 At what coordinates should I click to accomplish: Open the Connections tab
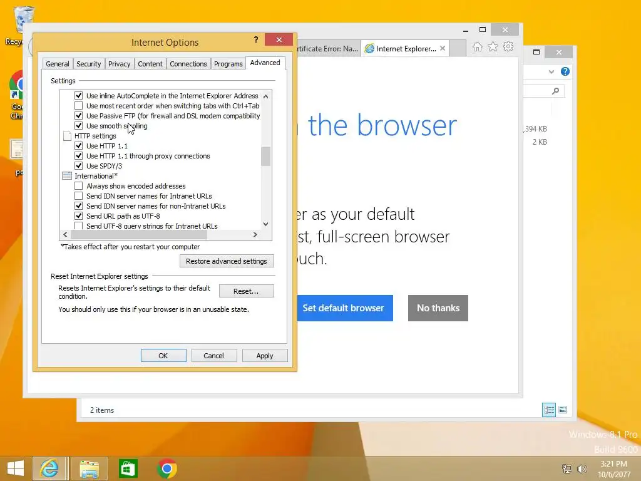pyautogui.click(x=188, y=64)
